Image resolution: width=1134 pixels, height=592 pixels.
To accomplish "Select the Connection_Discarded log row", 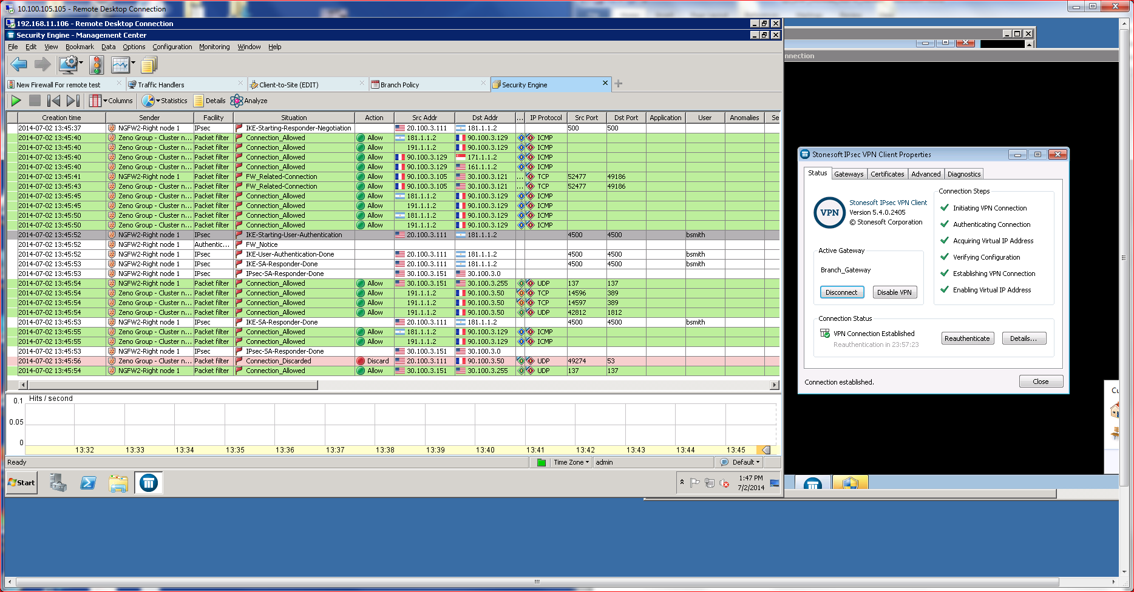I will coord(393,361).
